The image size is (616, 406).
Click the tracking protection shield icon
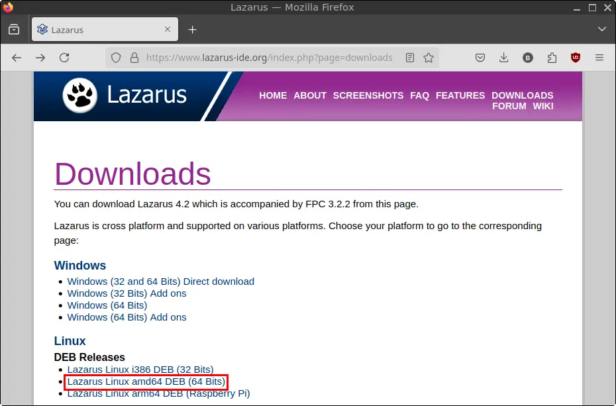(x=116, y=58)
